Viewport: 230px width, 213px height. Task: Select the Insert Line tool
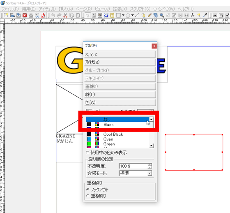(x=137, y=15)
